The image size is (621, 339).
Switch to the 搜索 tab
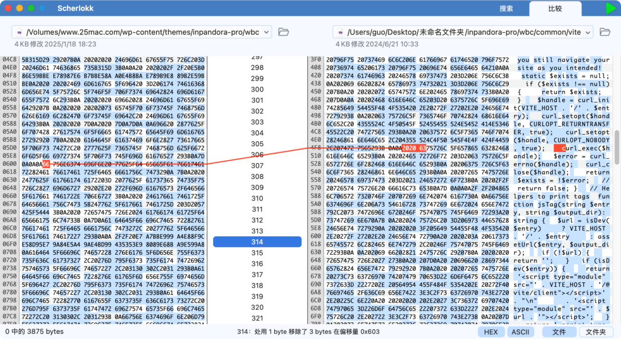click(x=506, y=8)
